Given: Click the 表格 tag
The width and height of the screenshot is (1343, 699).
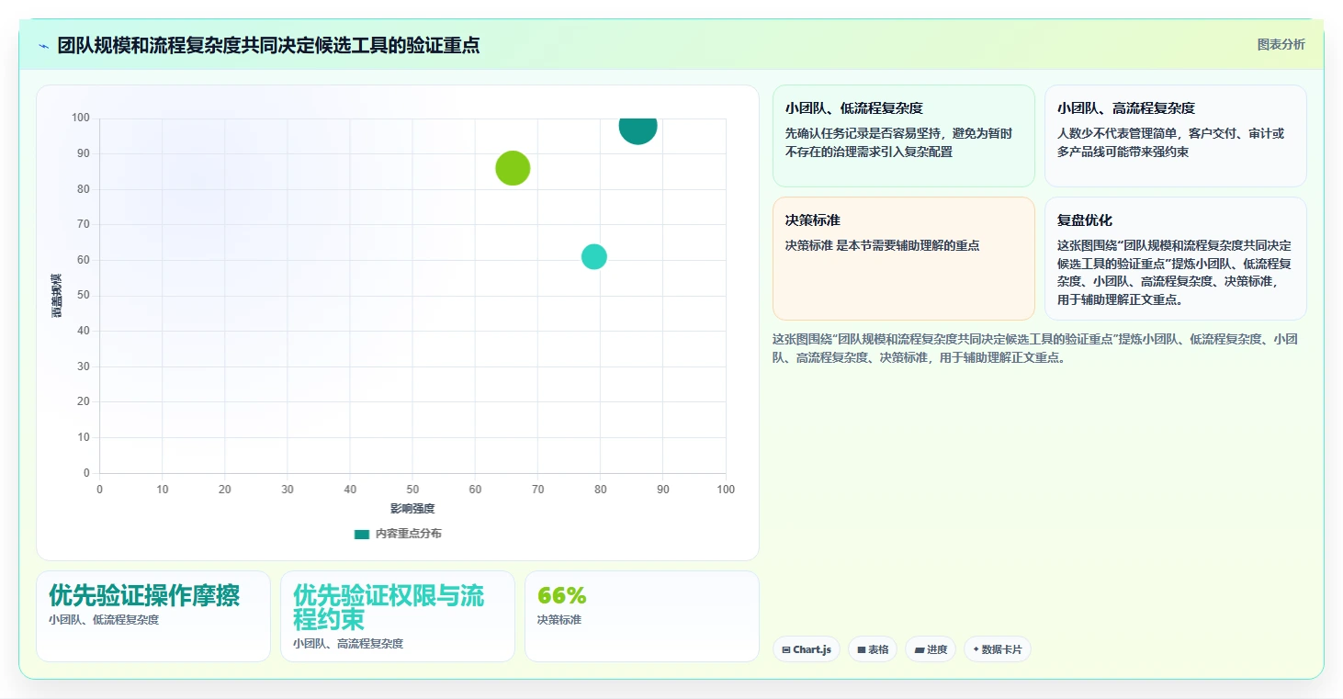Looking at the screenshot, I should pyautogui.click(x=873, y=649).
